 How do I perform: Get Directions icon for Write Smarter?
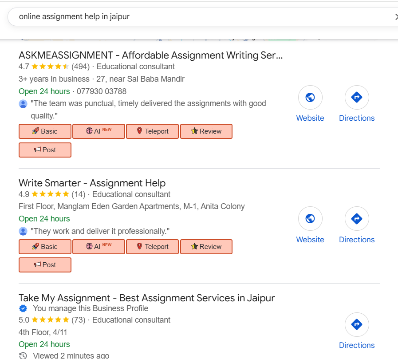357,219
